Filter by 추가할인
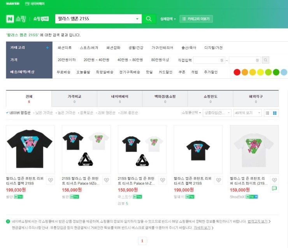Viewport: 288px width, 248px height. [211, 72]
